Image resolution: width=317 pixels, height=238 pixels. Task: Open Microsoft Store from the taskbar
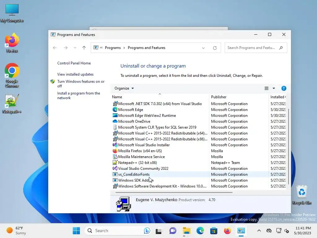click(x=214, y=231)
